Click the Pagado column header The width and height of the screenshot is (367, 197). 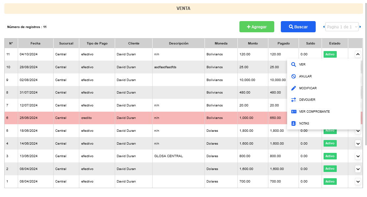pyautogui.click(x=283, y=43)
